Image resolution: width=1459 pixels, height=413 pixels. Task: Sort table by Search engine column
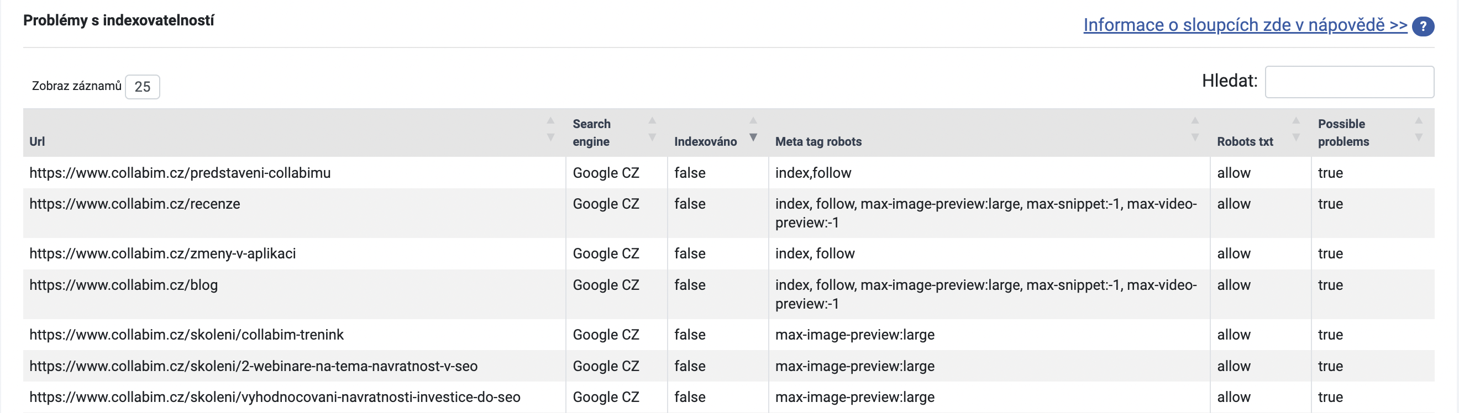pyautogui.click(x=616, y=133)
